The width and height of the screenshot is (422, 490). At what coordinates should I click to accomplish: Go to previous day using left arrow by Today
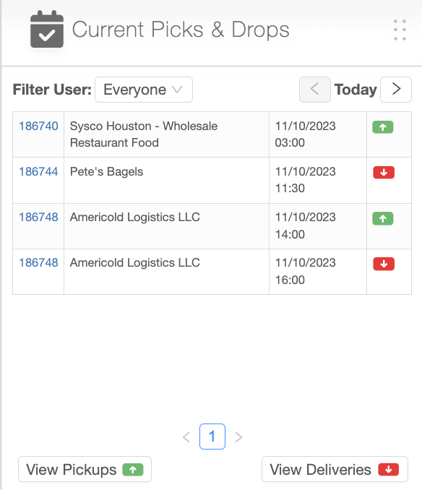point(315,90)
